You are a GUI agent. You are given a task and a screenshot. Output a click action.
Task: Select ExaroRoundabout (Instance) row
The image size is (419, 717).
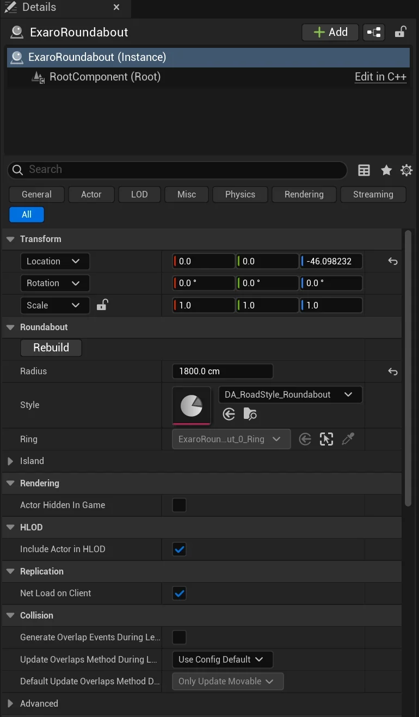[x=208, y=57]
